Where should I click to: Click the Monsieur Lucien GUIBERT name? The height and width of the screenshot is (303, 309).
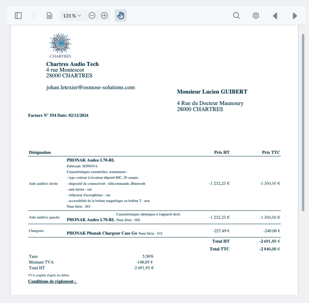click(x=212, y=91)
